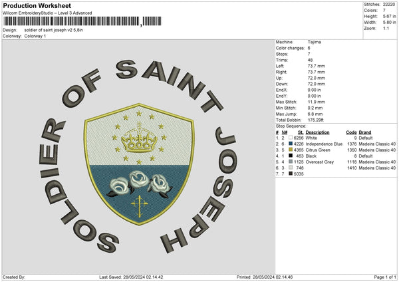Select the Max Jump value 6.8 mm
399x282 pixels.
(x=315, y=114)
